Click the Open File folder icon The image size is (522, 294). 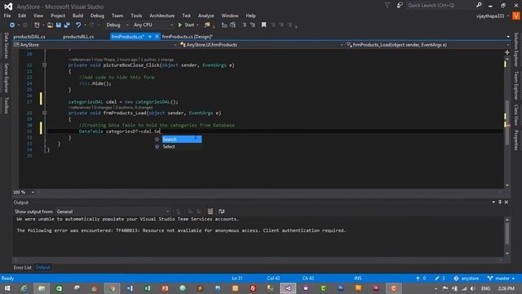tap(50, 25)
